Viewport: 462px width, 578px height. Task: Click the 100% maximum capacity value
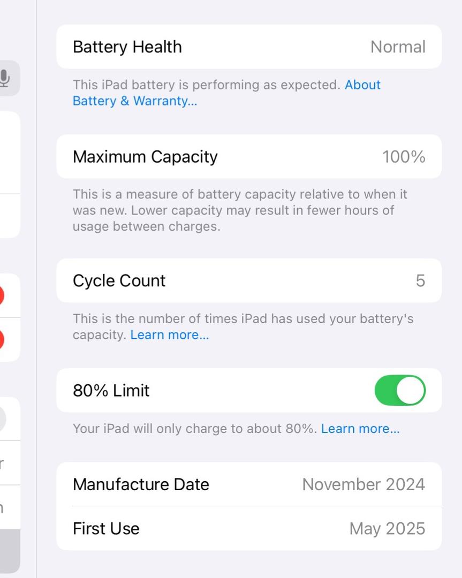404,157
